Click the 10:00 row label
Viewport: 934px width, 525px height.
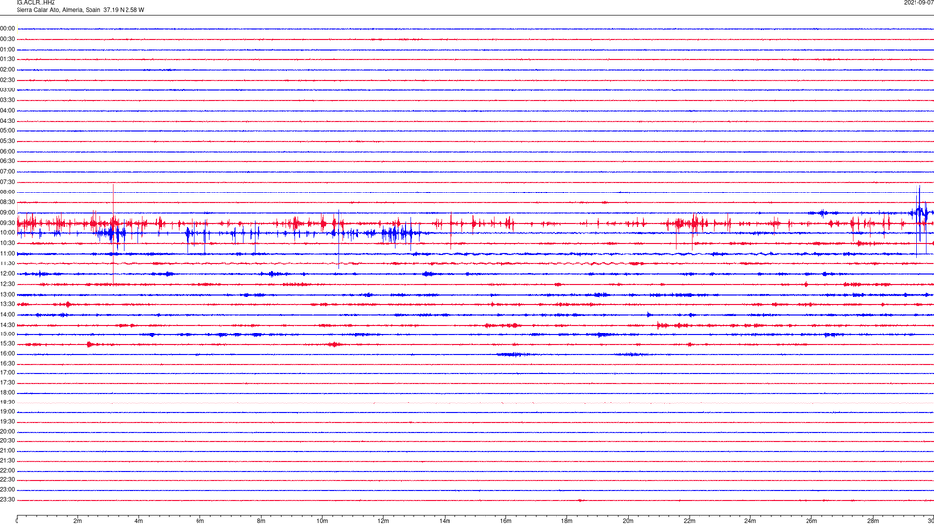(x=7, y=233)
